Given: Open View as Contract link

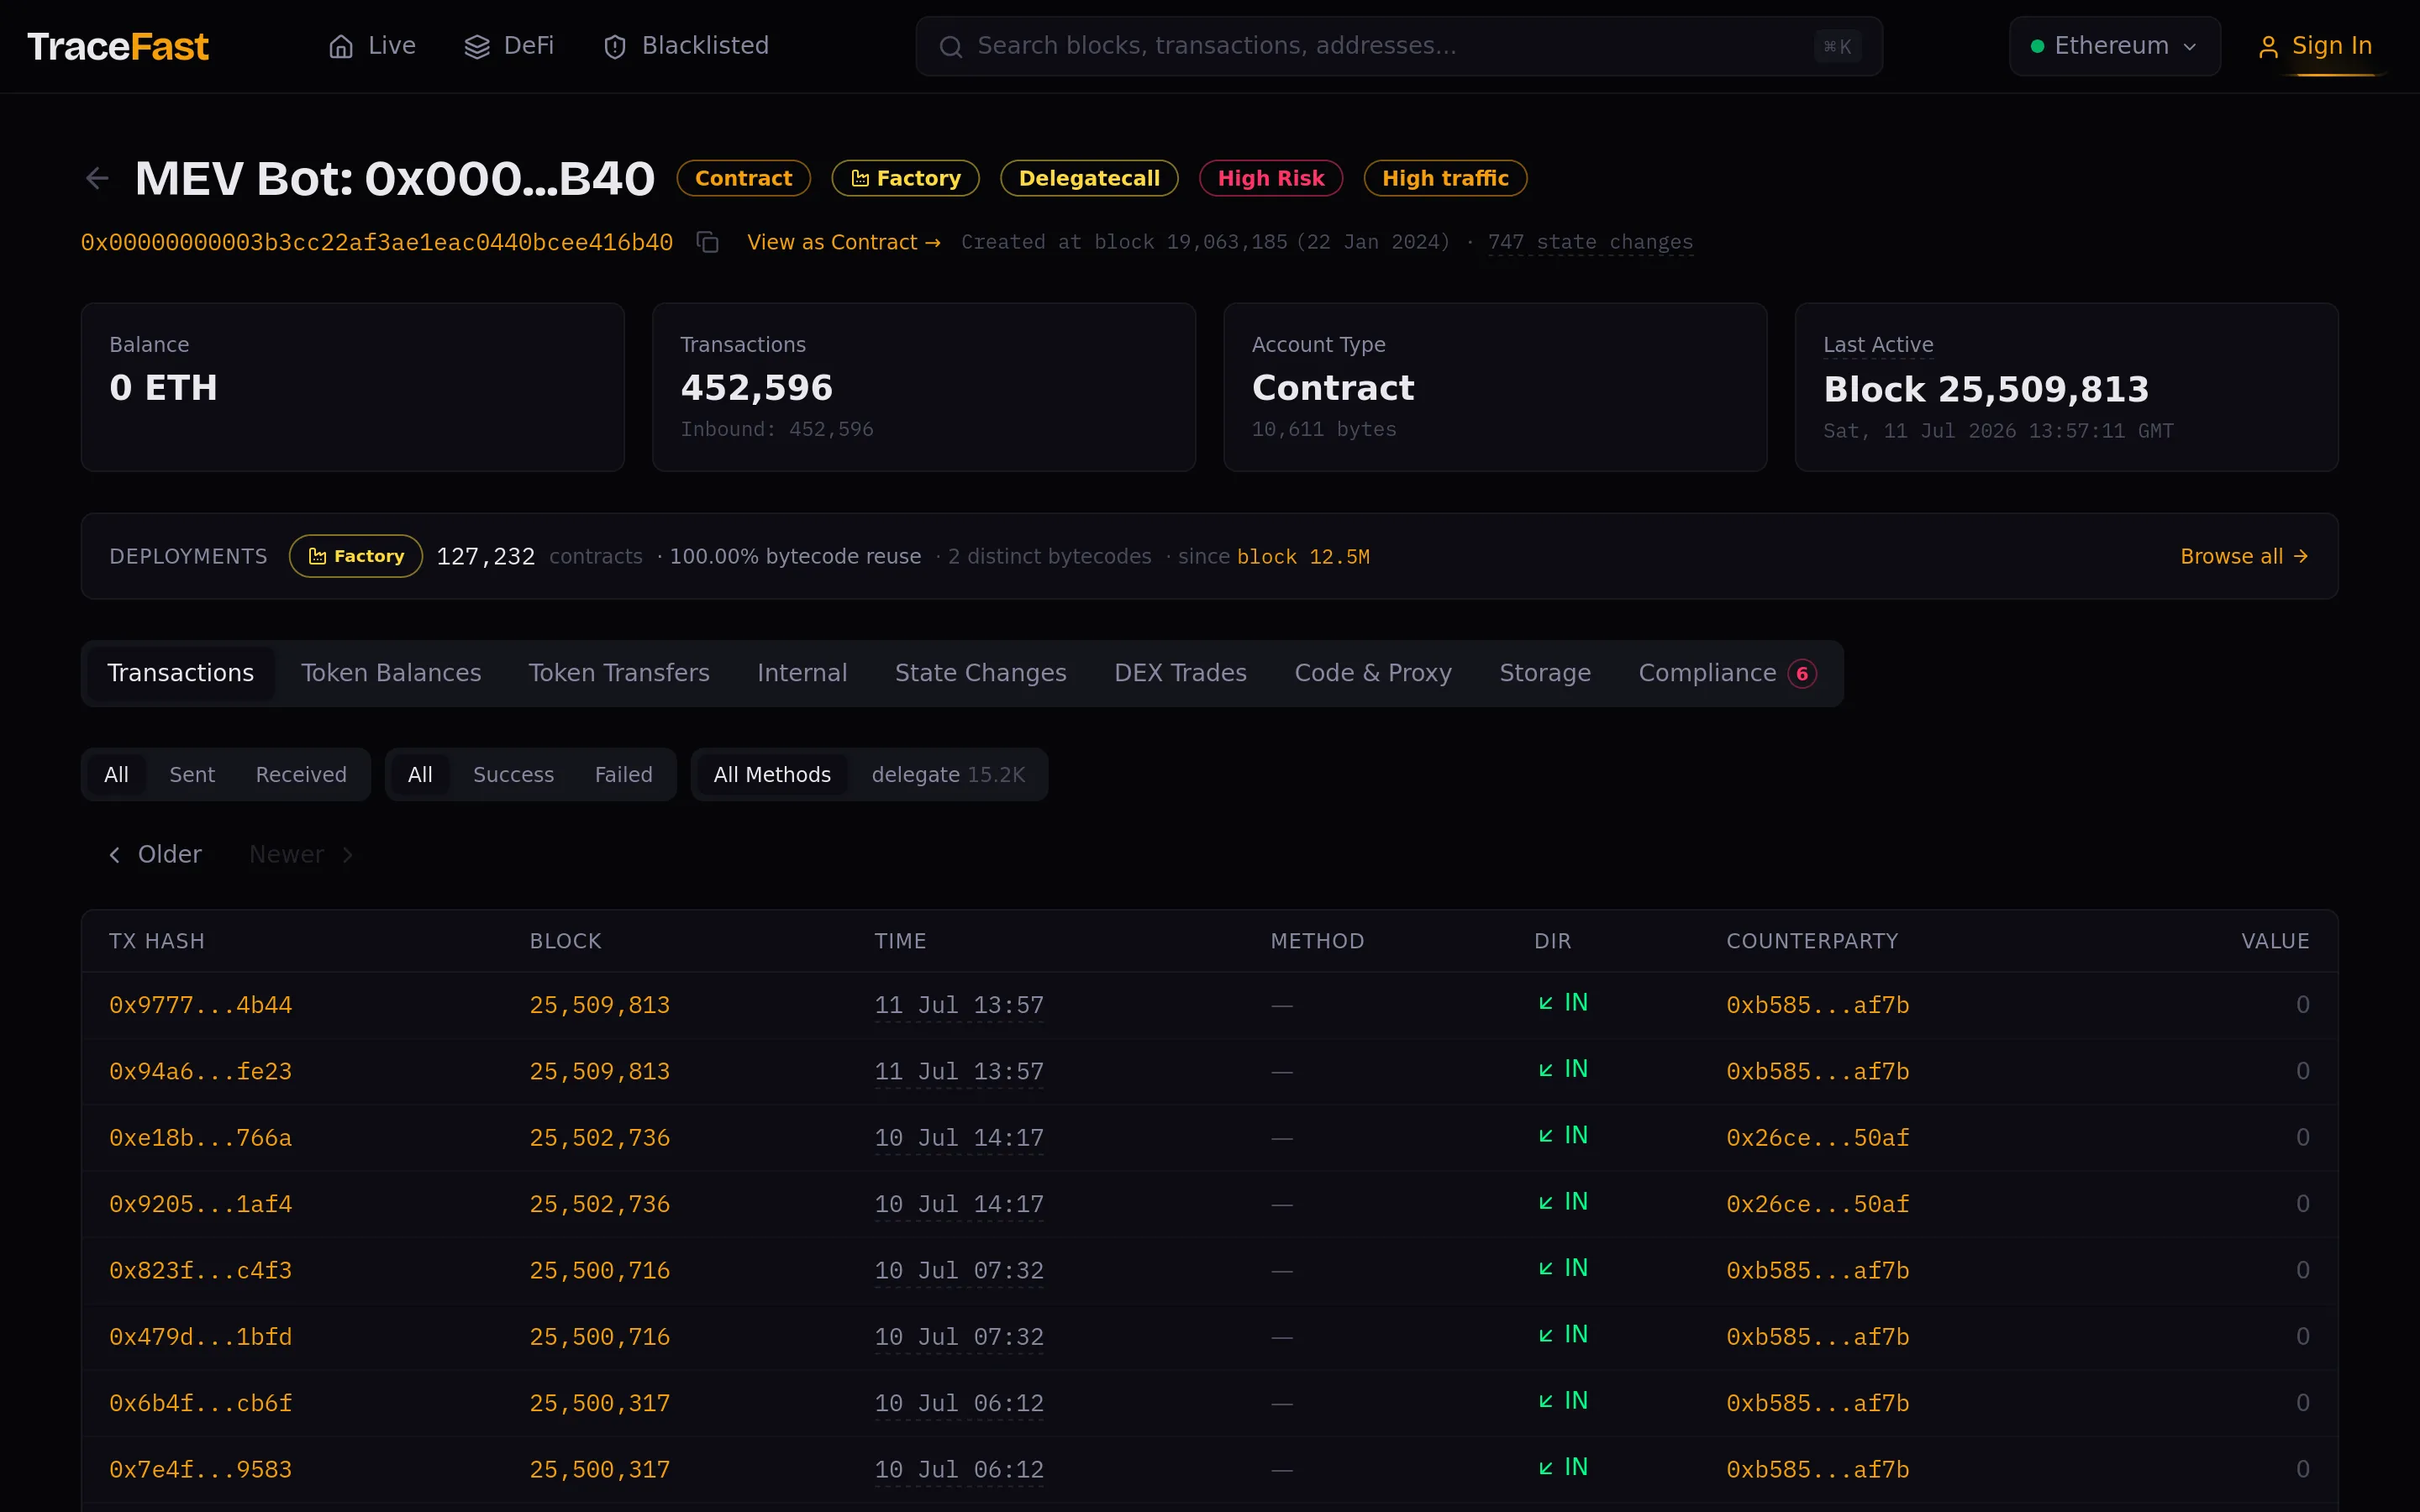Looking at the screenshot, I should (843, 242).
